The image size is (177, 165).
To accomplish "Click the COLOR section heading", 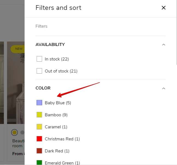I will pos(43,88).
